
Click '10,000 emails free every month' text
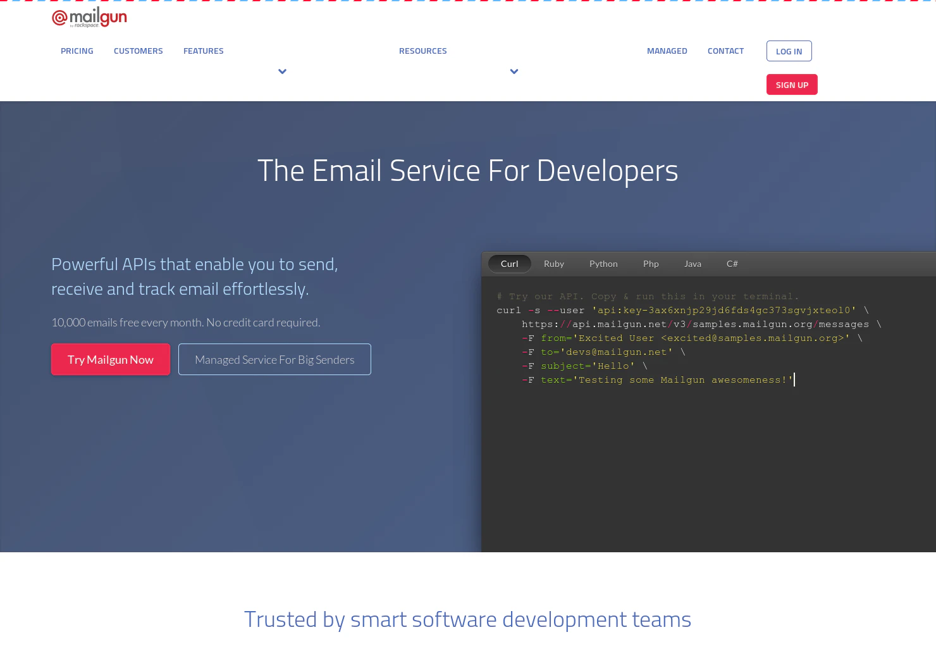pyautogui.click(x=186, y=323)
